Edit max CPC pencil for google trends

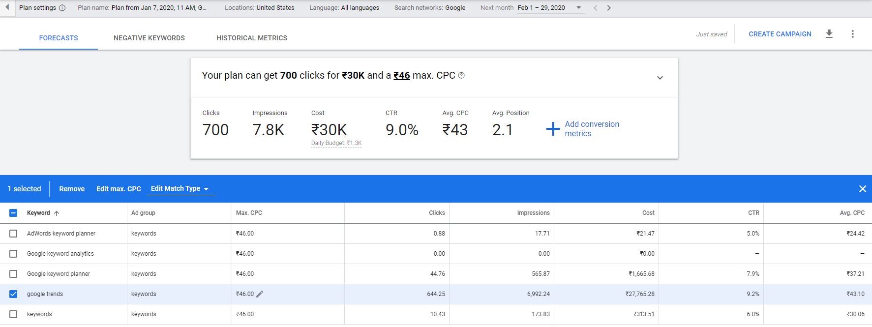pyautogui.click(x=260, y=294)
